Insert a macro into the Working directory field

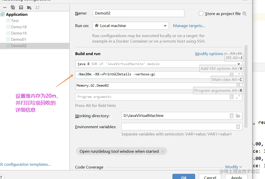pyautogui.click(x=231, y=116)
